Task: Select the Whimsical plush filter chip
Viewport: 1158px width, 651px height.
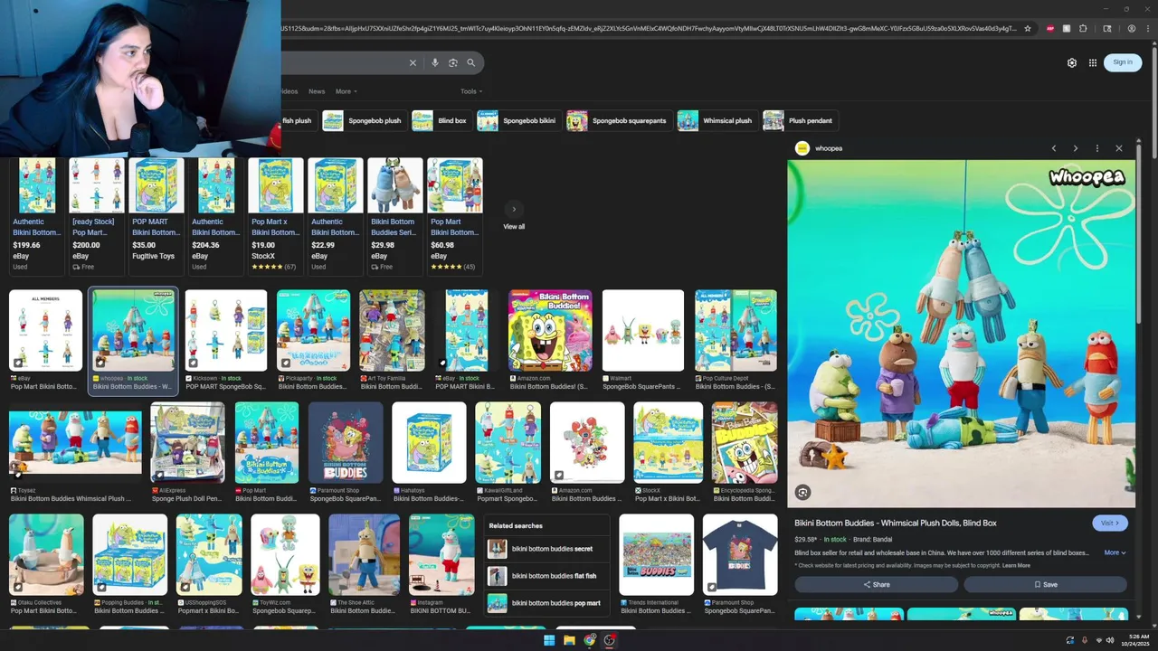Action: point(716,120)
